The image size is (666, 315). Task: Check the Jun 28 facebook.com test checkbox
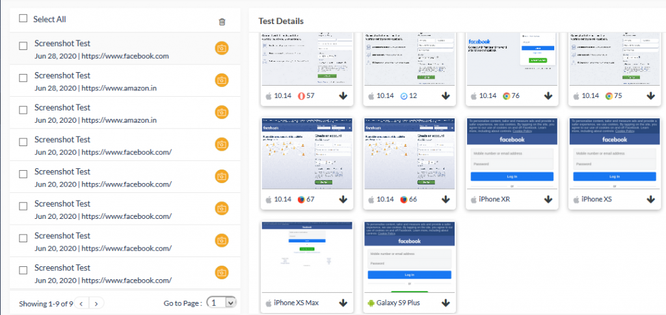(23, 45)
